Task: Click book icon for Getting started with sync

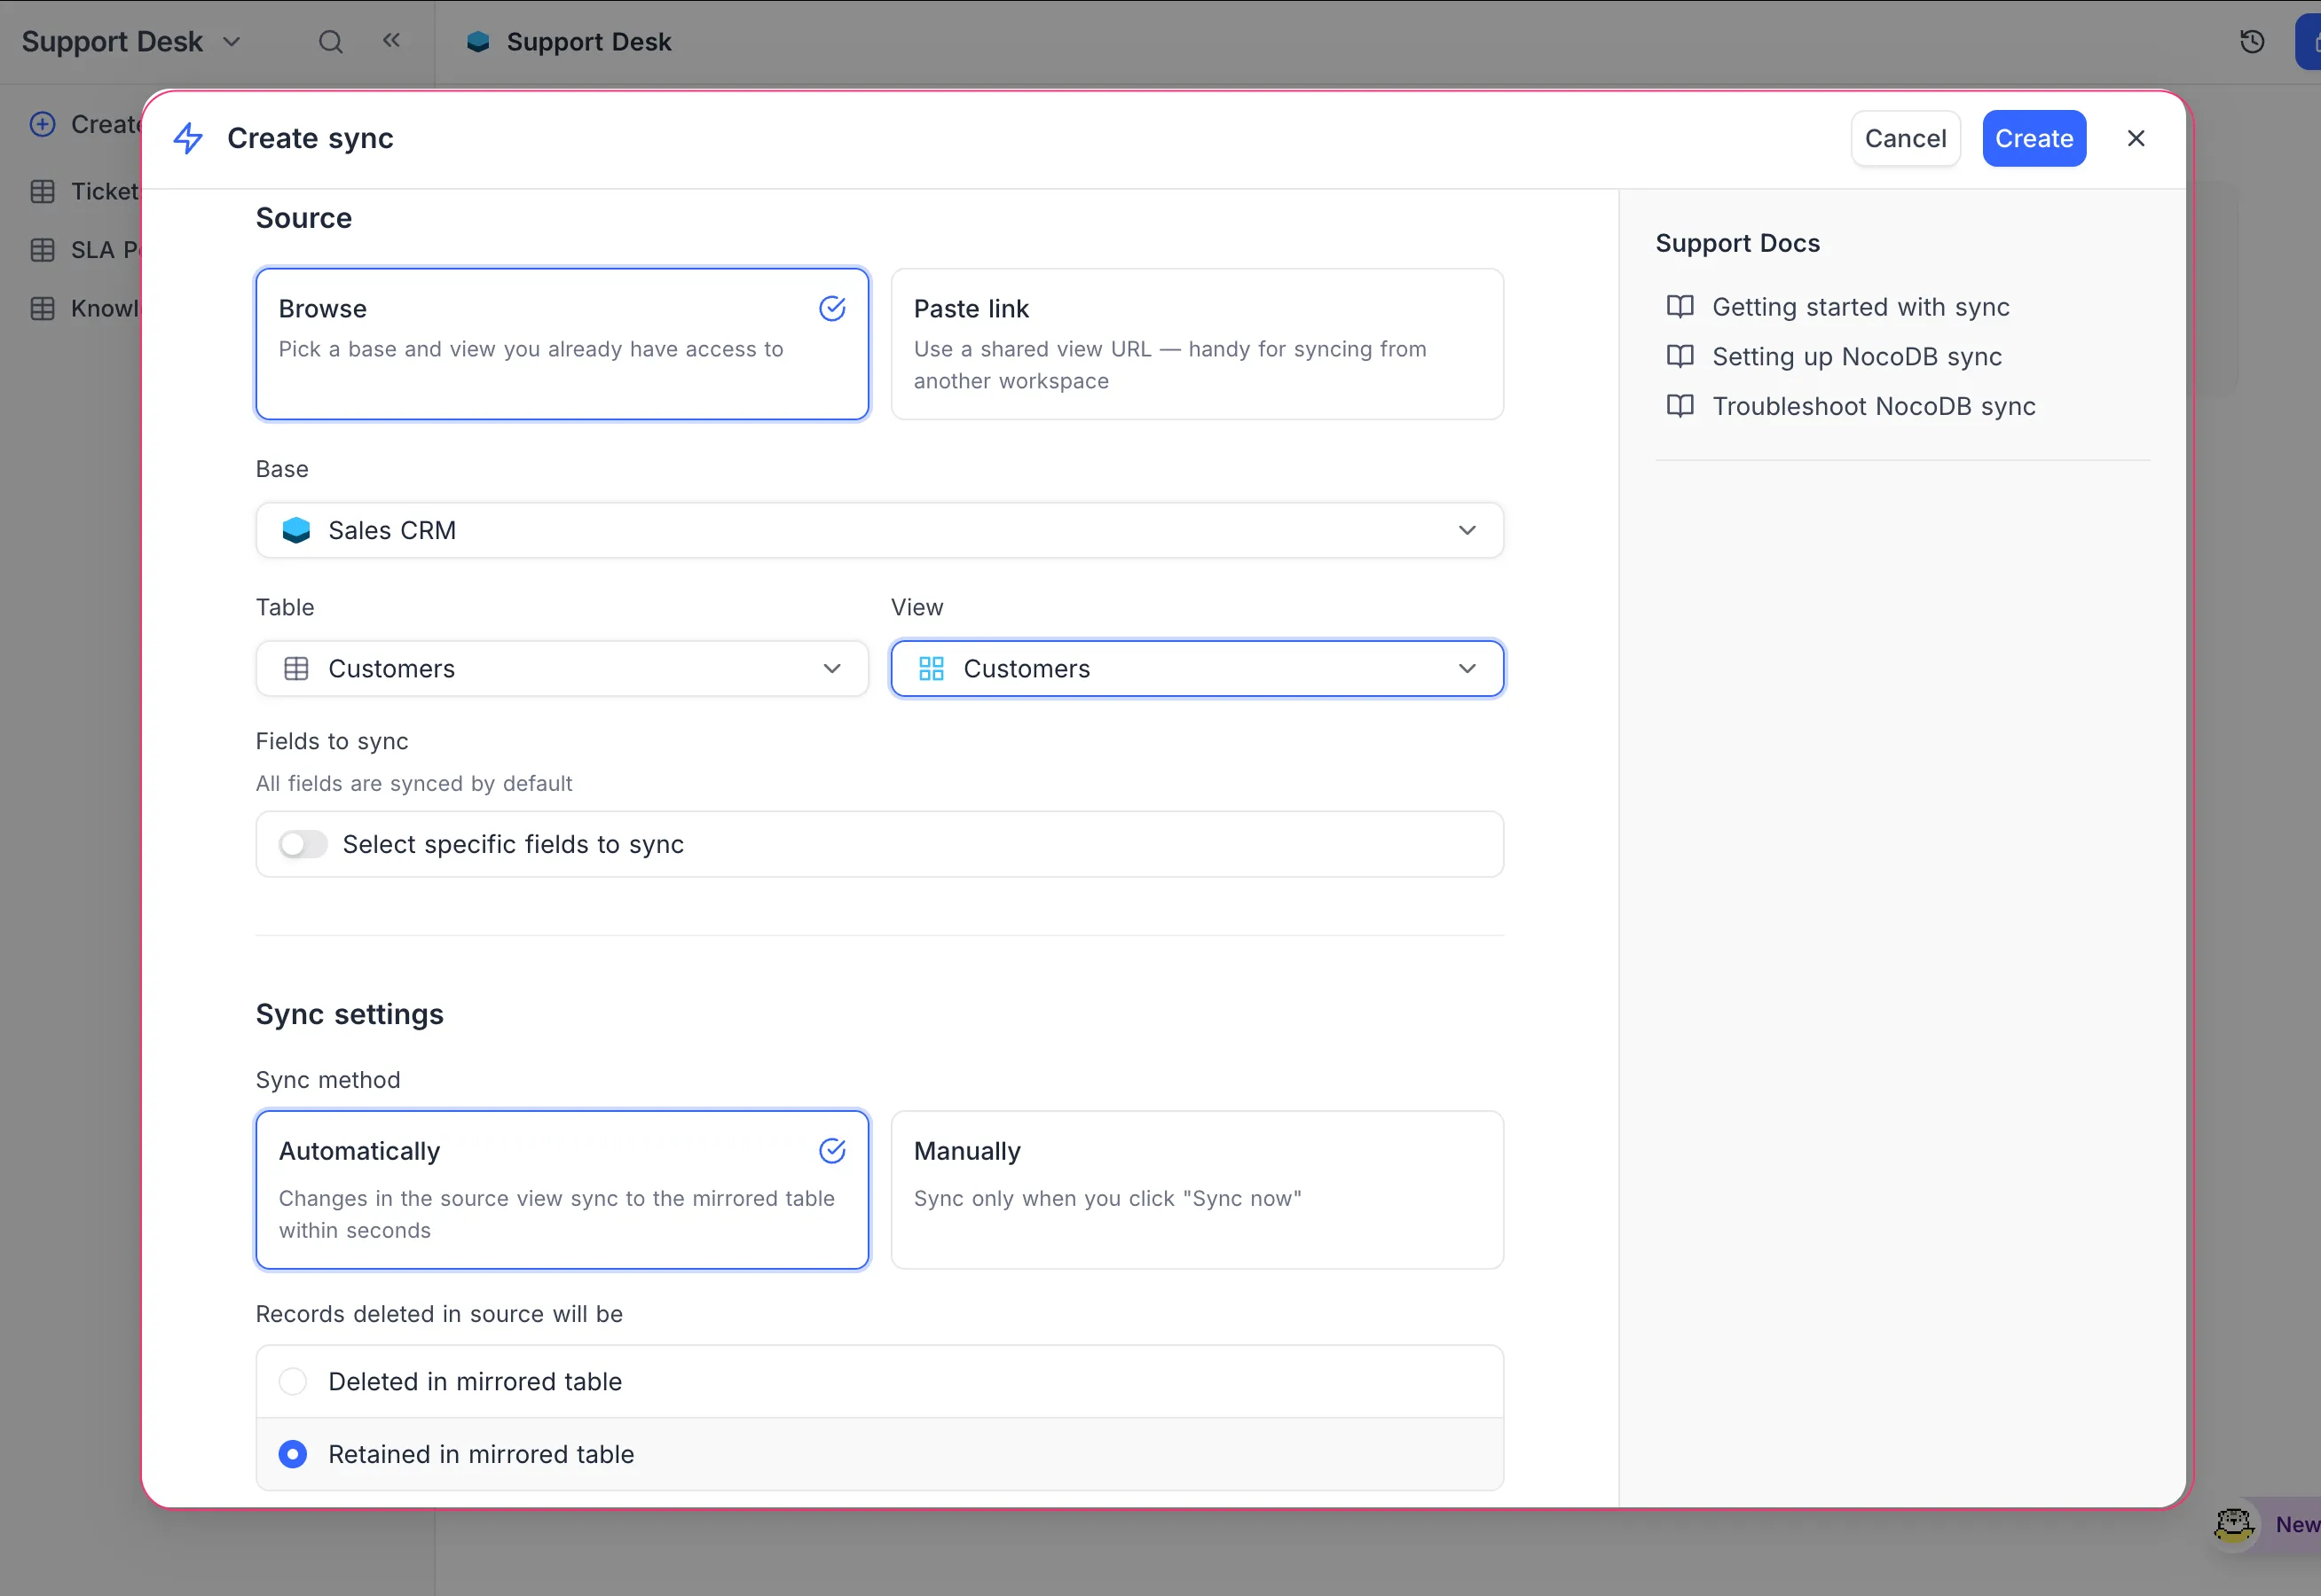Action: coord(1680,306)
